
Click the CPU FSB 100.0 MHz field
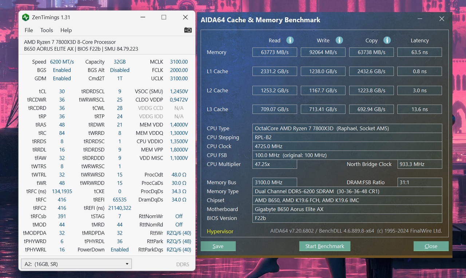[347, 155]
